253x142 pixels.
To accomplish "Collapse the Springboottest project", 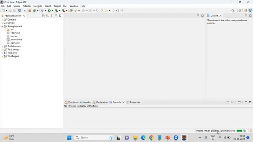I will click(2, 26).
